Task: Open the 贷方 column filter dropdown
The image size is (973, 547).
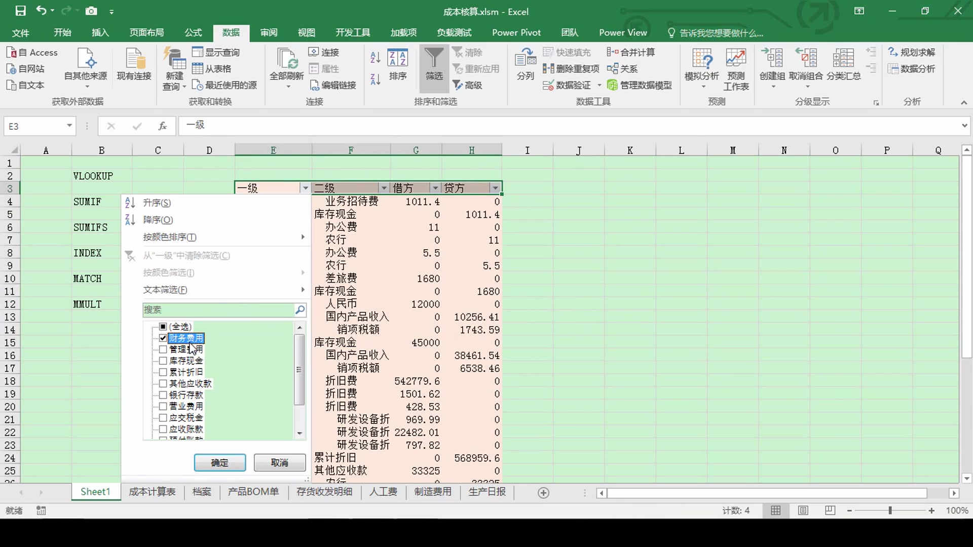Action: [x=495, y=188]
